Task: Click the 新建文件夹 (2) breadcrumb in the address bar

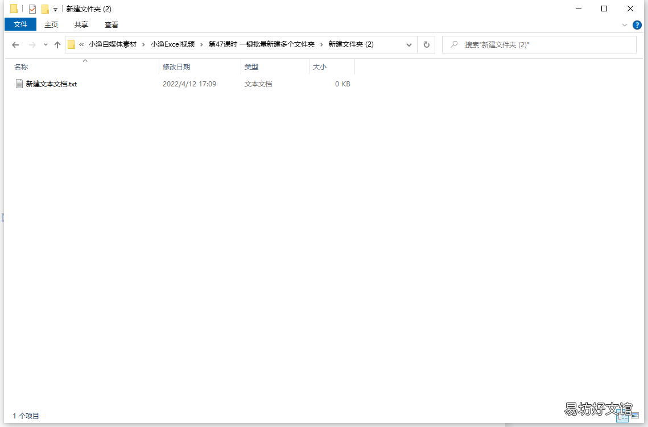Action: (x=351, y=44)
